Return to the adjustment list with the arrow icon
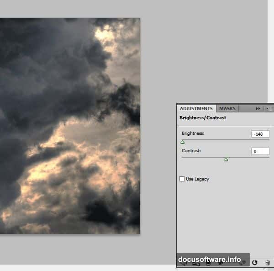Image resolution: width=274 pixels, height=271 pixels. pos(184,263)
